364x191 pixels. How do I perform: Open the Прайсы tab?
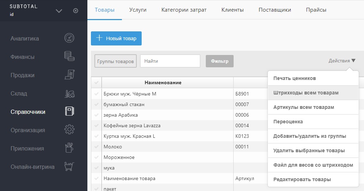316,10
